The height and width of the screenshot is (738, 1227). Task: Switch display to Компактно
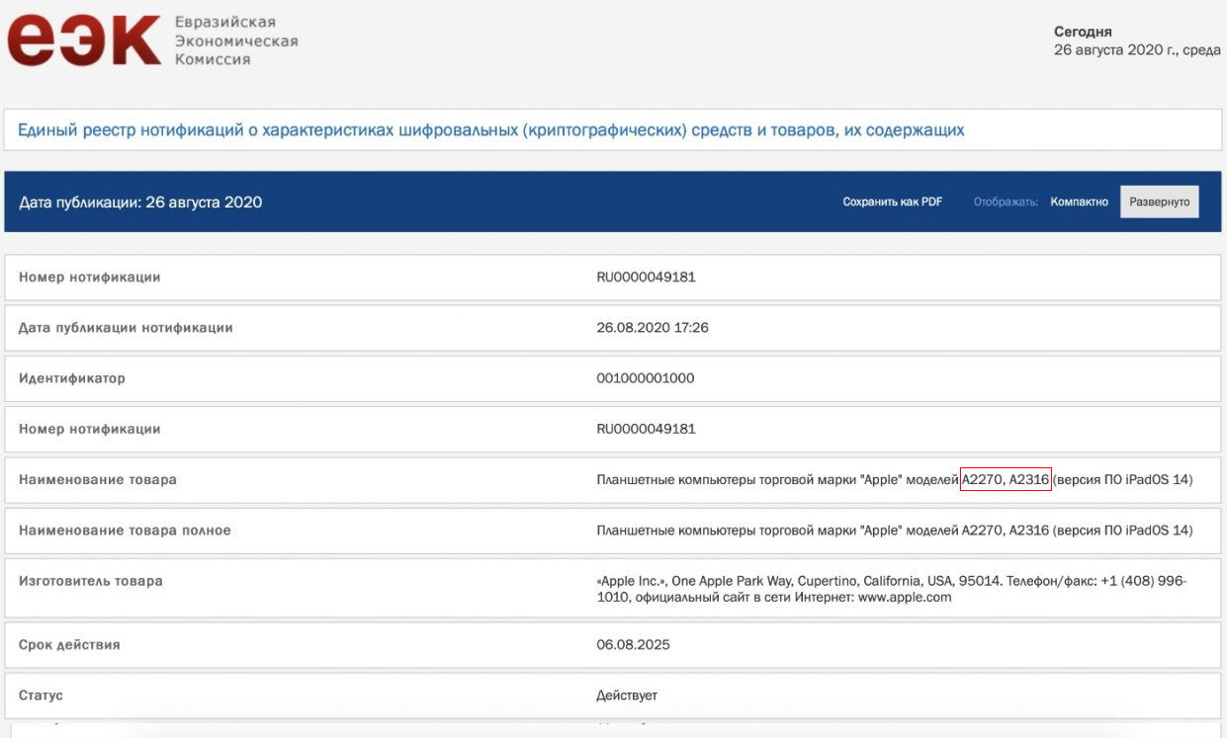tap(1080, 202)
